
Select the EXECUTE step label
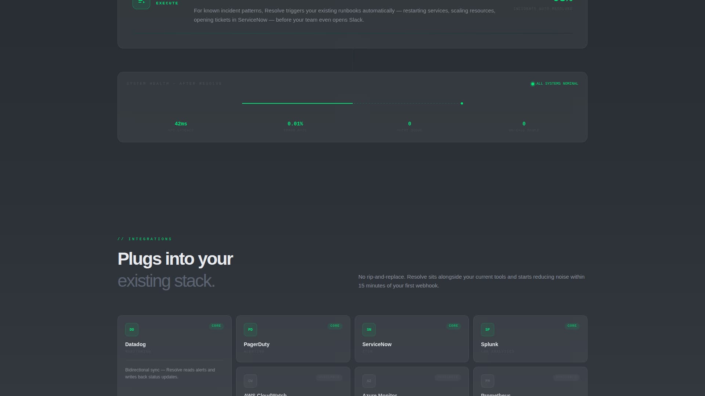(167, 3)
